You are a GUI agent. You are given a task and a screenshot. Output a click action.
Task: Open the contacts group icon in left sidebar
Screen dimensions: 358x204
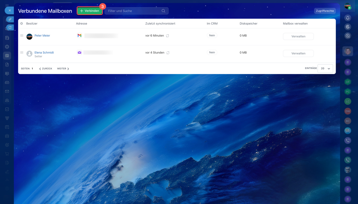click(x=7, y=100)
